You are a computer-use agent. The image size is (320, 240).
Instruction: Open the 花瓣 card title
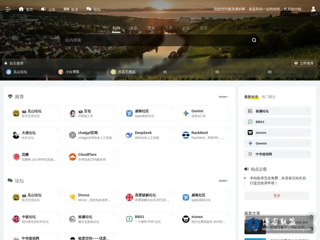click(25, 154)
